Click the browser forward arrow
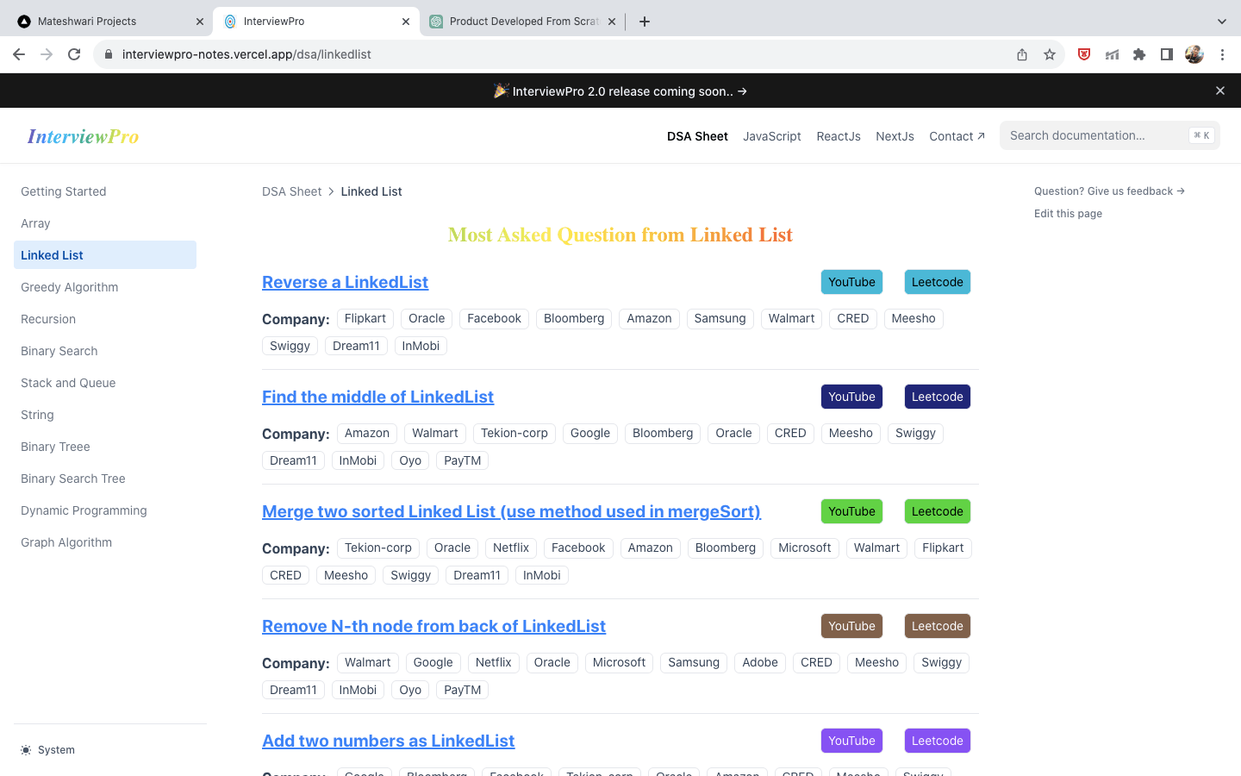This screenshot has width=1241, height=776. (47, 54)
